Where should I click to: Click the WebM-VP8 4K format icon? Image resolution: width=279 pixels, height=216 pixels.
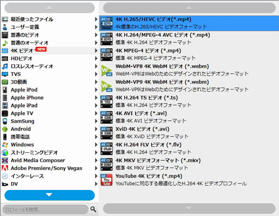coord(106,70)
